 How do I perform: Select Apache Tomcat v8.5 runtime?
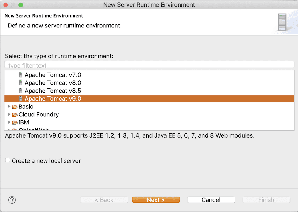[149, 91]
